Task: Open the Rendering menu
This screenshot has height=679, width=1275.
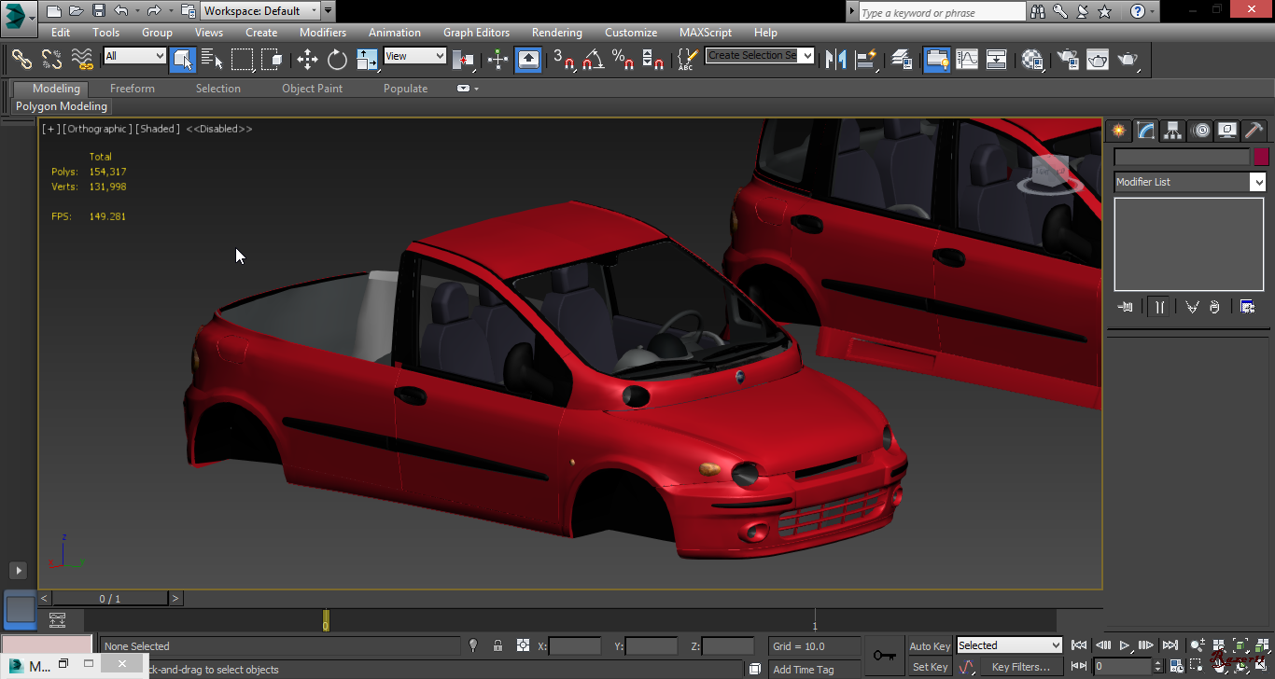Action: (x=556, y=33)
